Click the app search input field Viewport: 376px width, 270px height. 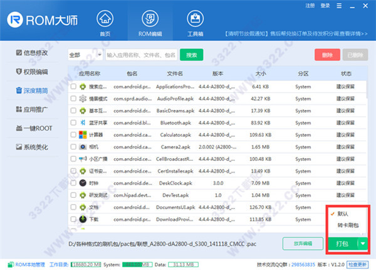point(142,55)
